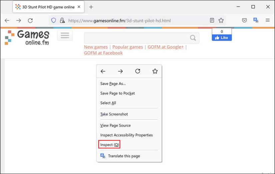Image resolution: width=275 pixels, height=174 pixels.
Task: Open a new tab with the plus button
Action: [x=91, y=7]
